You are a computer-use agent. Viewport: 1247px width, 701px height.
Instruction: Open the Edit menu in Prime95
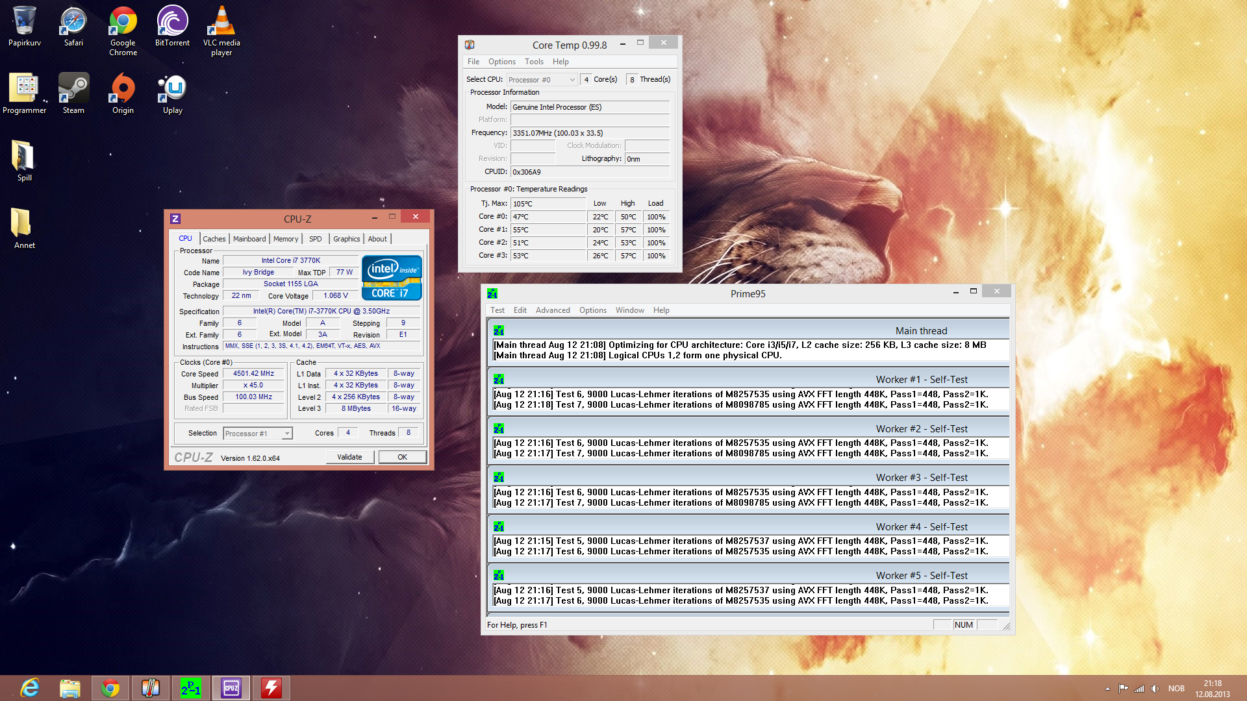(520, 310)
